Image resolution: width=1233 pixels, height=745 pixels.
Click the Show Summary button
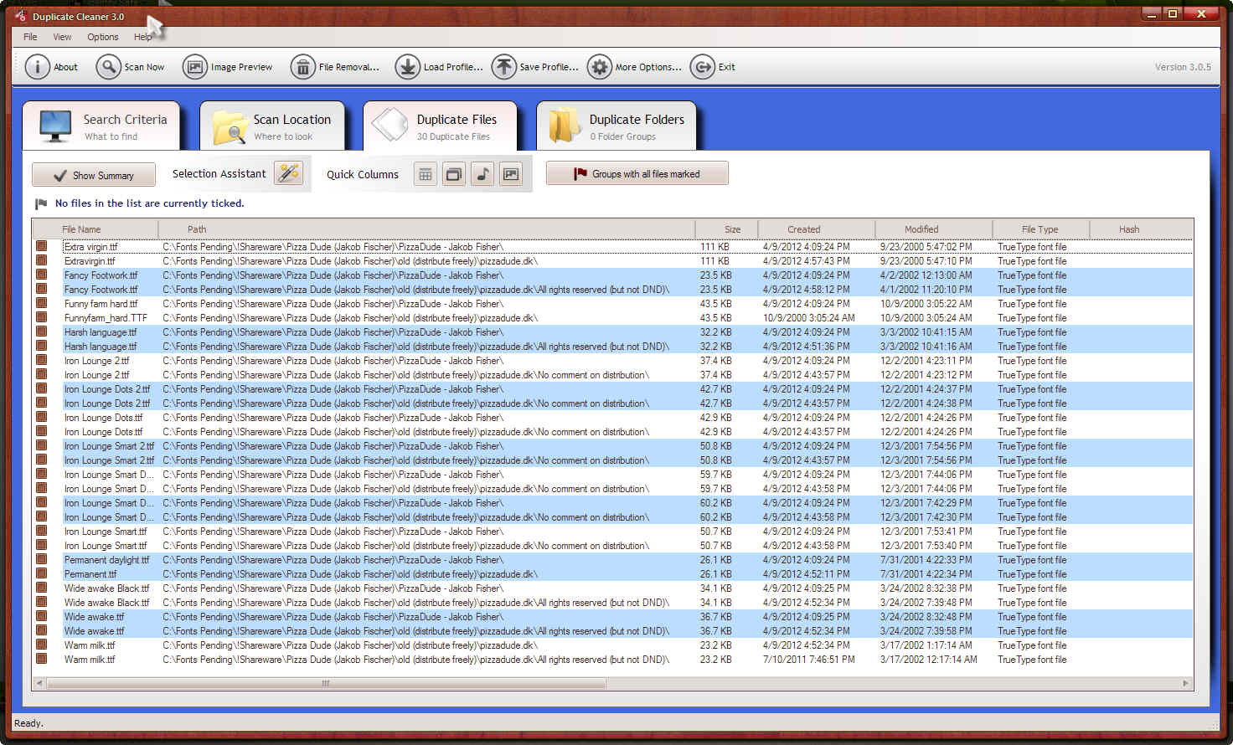[94, 175]
